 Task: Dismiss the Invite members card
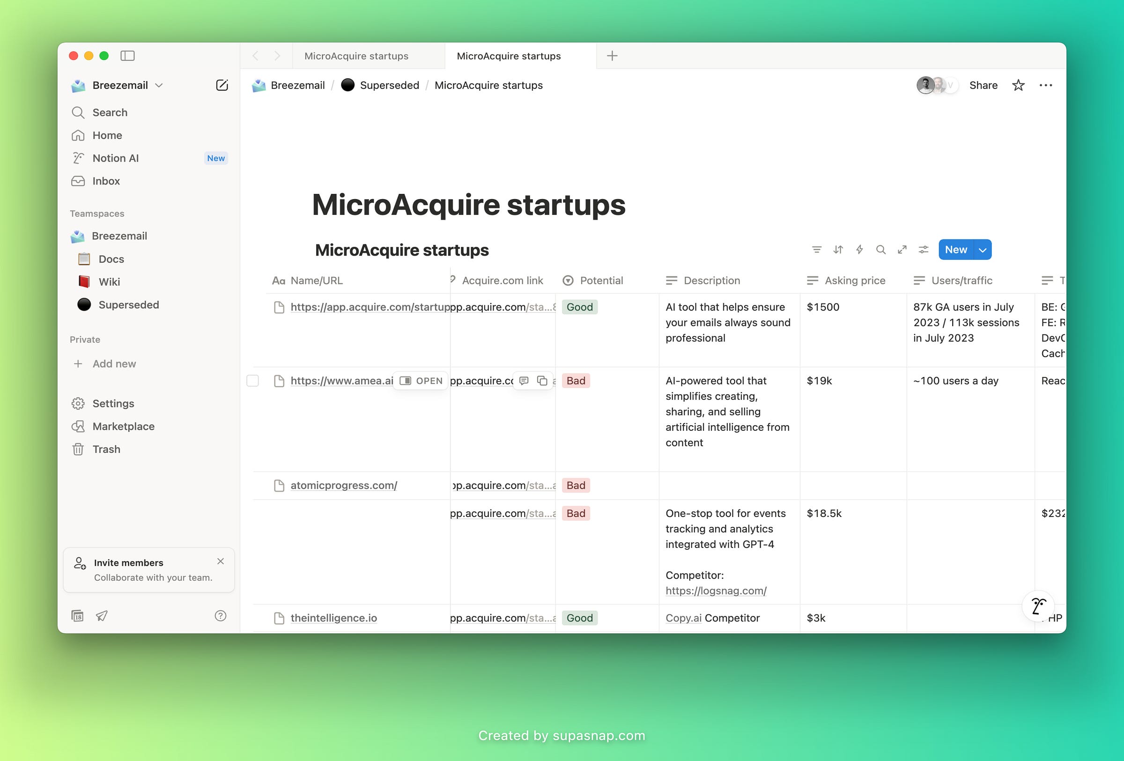click(x=221, y=561)
